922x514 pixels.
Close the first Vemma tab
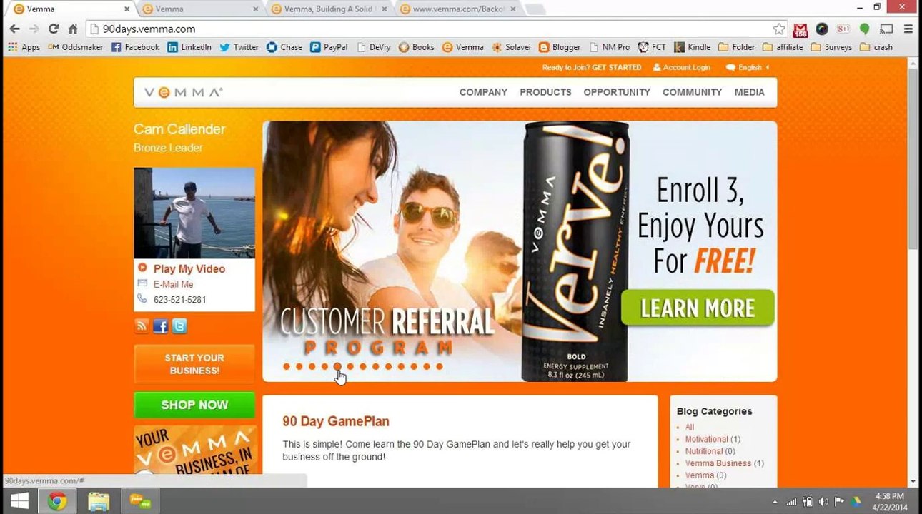(x=127, y=9)
